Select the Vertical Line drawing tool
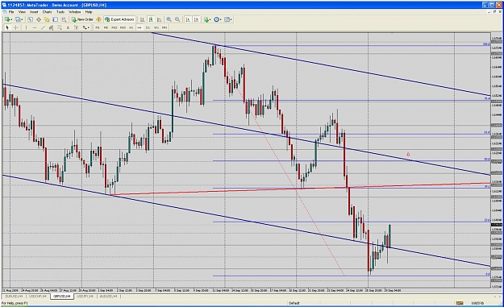504x307 pixels. [26, 27]
